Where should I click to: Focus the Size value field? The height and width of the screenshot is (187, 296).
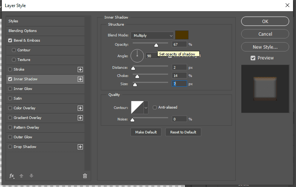point(179,84)
